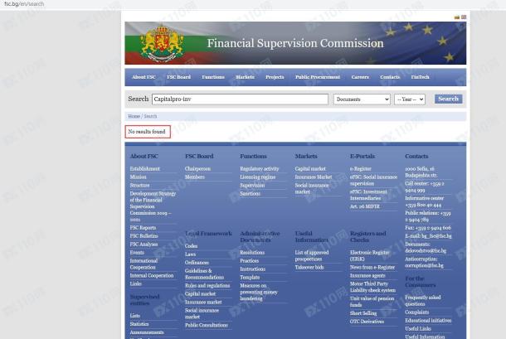The height and width of the screenshot is (339, 506).
Task: Open Instructions footer link
Action: [253, 269]
